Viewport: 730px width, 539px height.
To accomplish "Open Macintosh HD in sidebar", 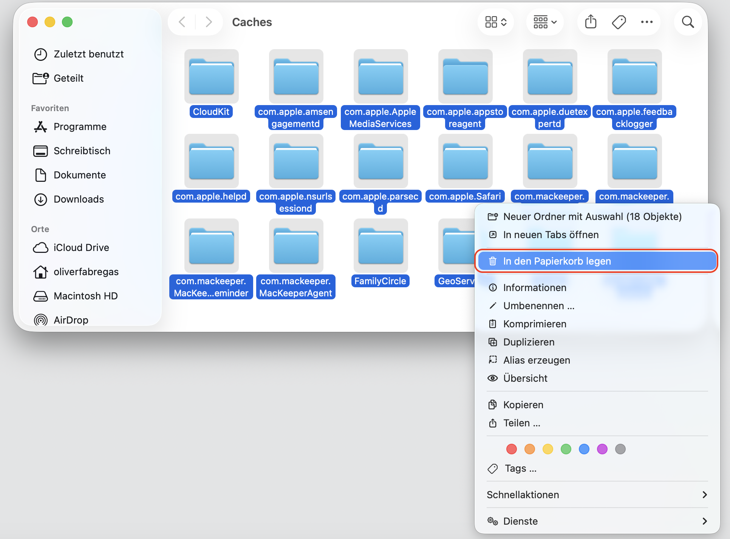I will coord(90,296).
